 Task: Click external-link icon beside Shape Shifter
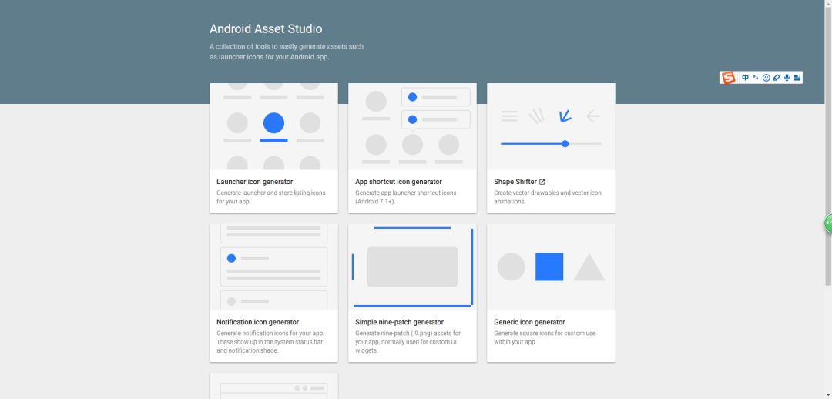tap(542, 182)
